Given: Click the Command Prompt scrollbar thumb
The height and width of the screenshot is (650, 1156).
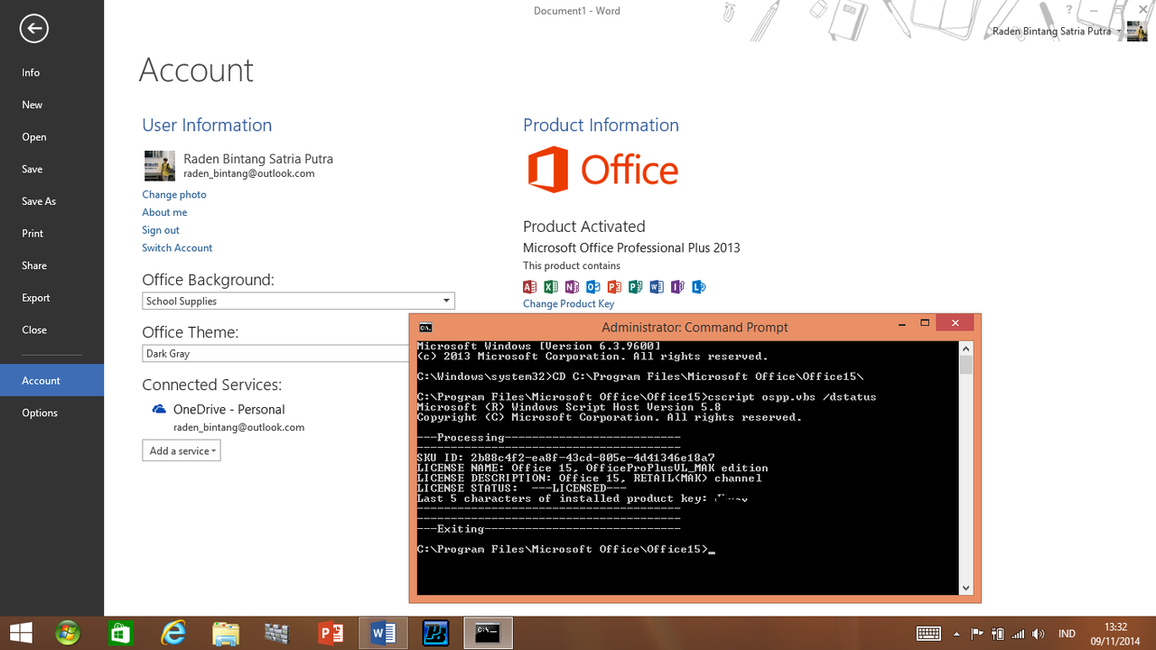Looking at the screenshot, I should (x=965, y=365).
